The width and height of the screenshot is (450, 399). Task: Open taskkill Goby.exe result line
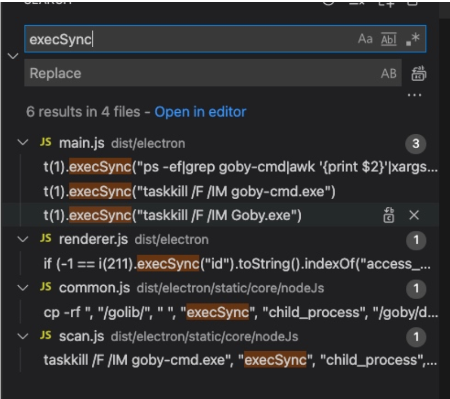(172, 215)
